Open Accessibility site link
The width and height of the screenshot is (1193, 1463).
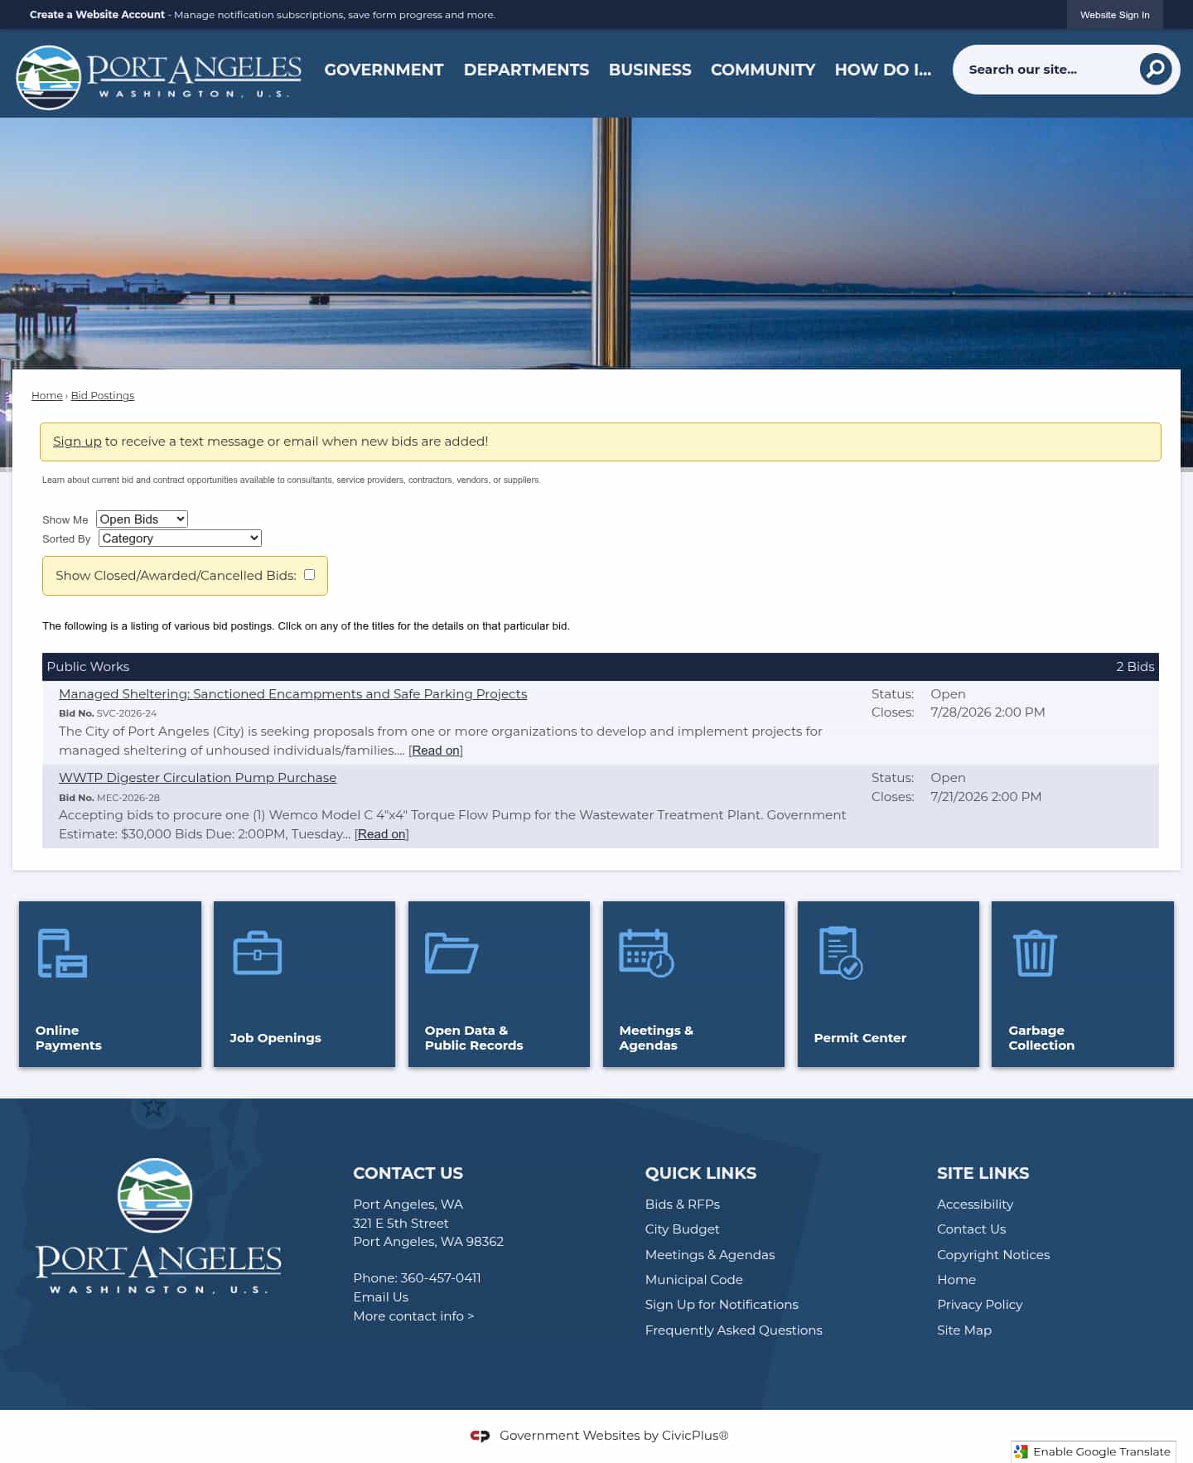pos(975,1205)
